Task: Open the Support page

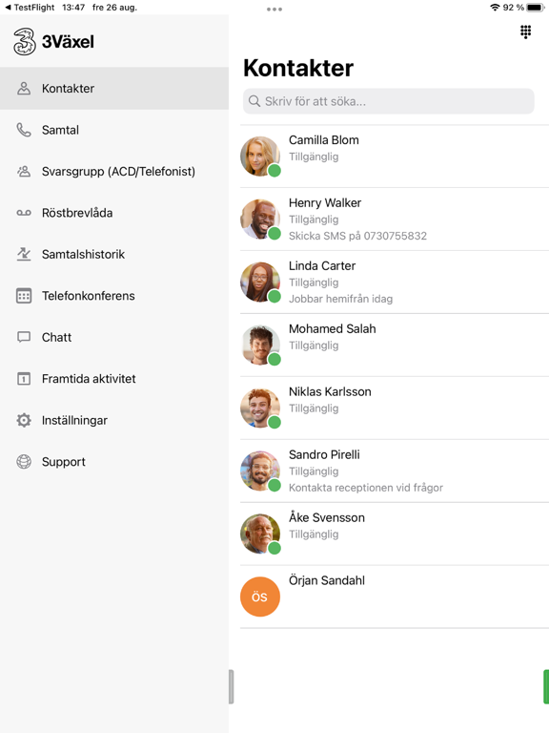Action: click(x=114, y=462)
